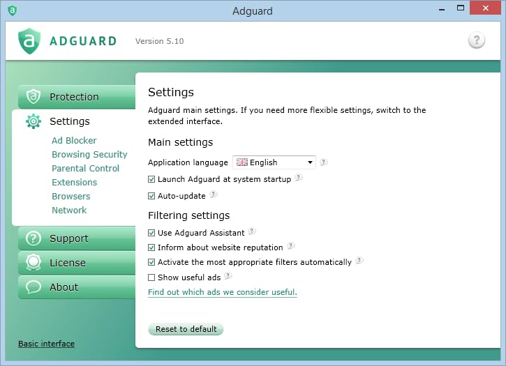
Task: Click the Filtering settings heading
Action: (x=188, y=215)
